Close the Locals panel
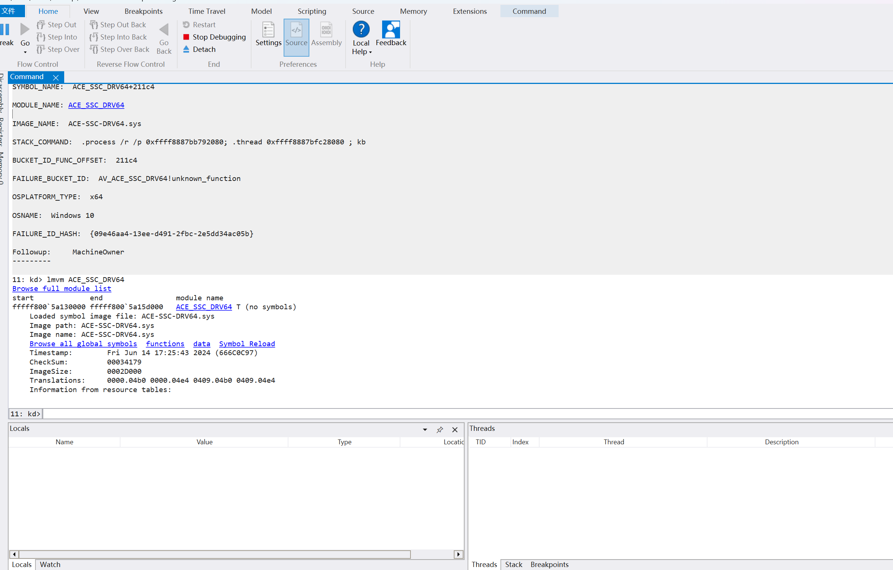Screen dimensions: 893x570 pyautogui.click(x=455, y=430)
